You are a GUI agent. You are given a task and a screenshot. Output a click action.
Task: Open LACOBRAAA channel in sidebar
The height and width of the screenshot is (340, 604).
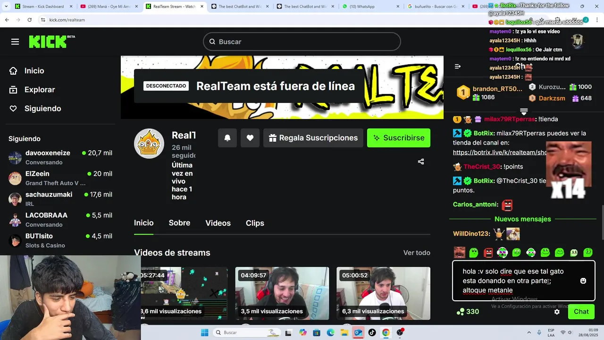tap(60, 220)
